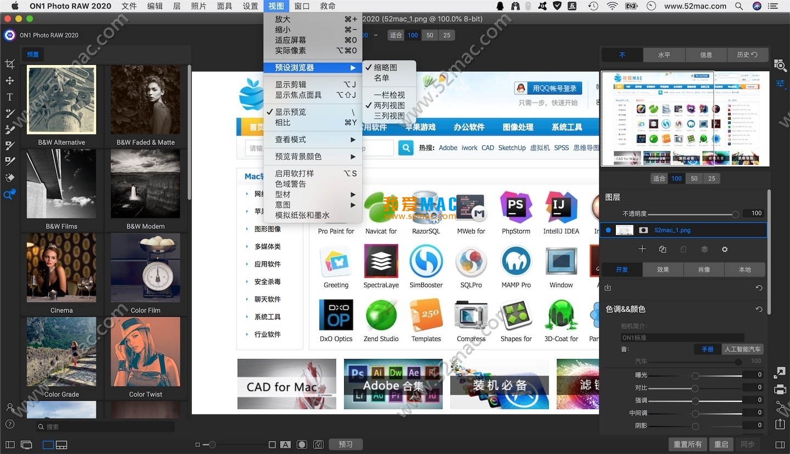Click 适合 fit button in top toolbar
Viewport: 790px width, 454px height.
point(396,35)
